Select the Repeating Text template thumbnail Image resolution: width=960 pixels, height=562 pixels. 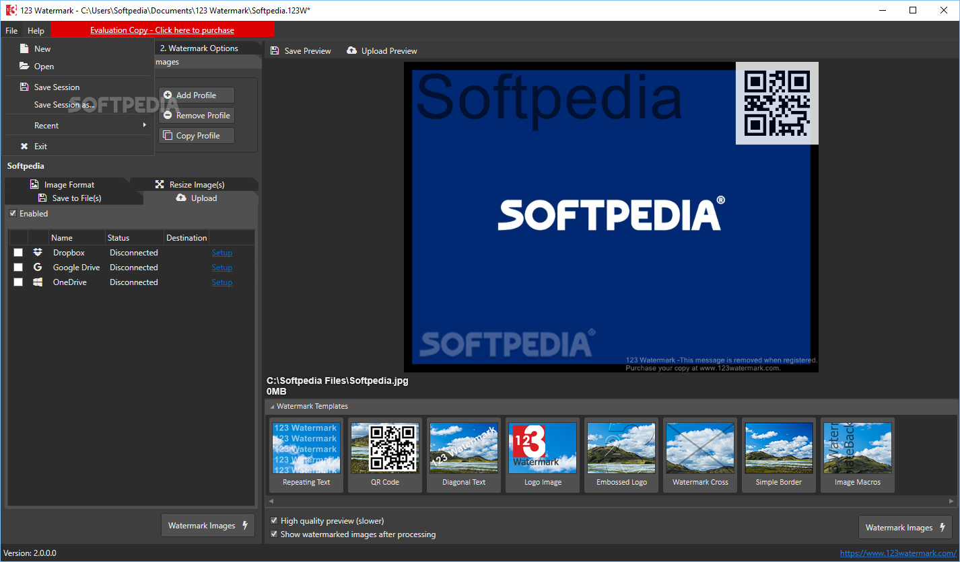pos(306,455)
